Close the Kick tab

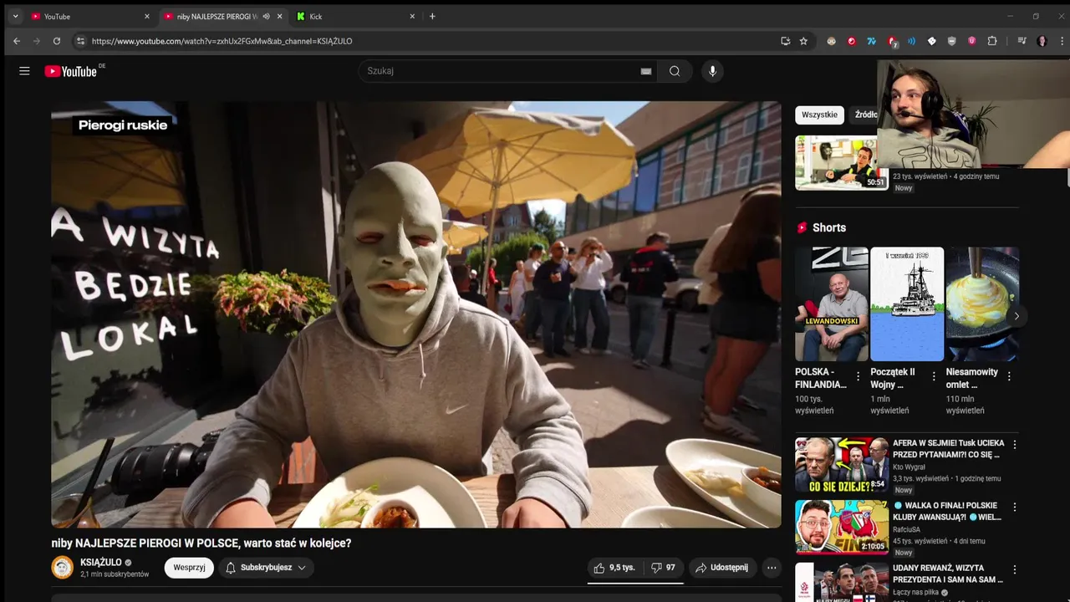[412, 16]
